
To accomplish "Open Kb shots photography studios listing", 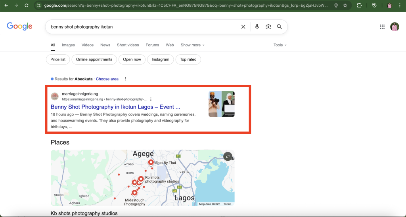I will [x=84, y=213].
